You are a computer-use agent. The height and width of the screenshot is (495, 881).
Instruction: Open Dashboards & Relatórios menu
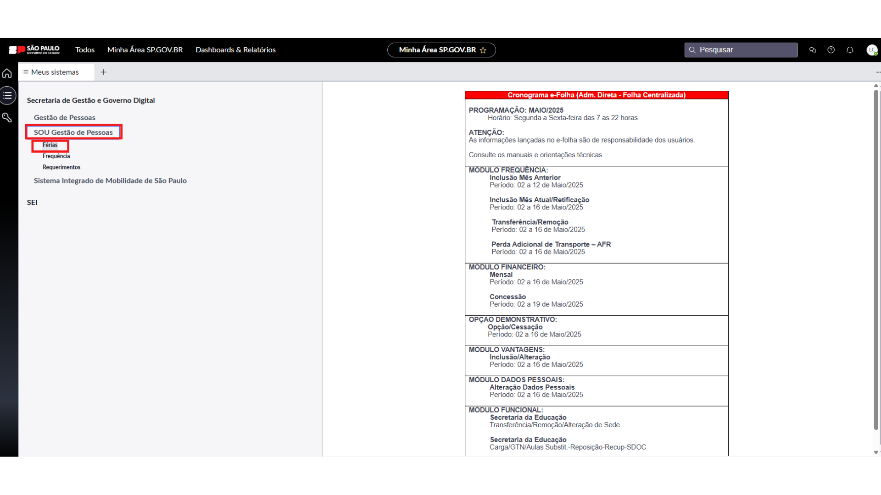pyautogui.click(x=235, y=50)
